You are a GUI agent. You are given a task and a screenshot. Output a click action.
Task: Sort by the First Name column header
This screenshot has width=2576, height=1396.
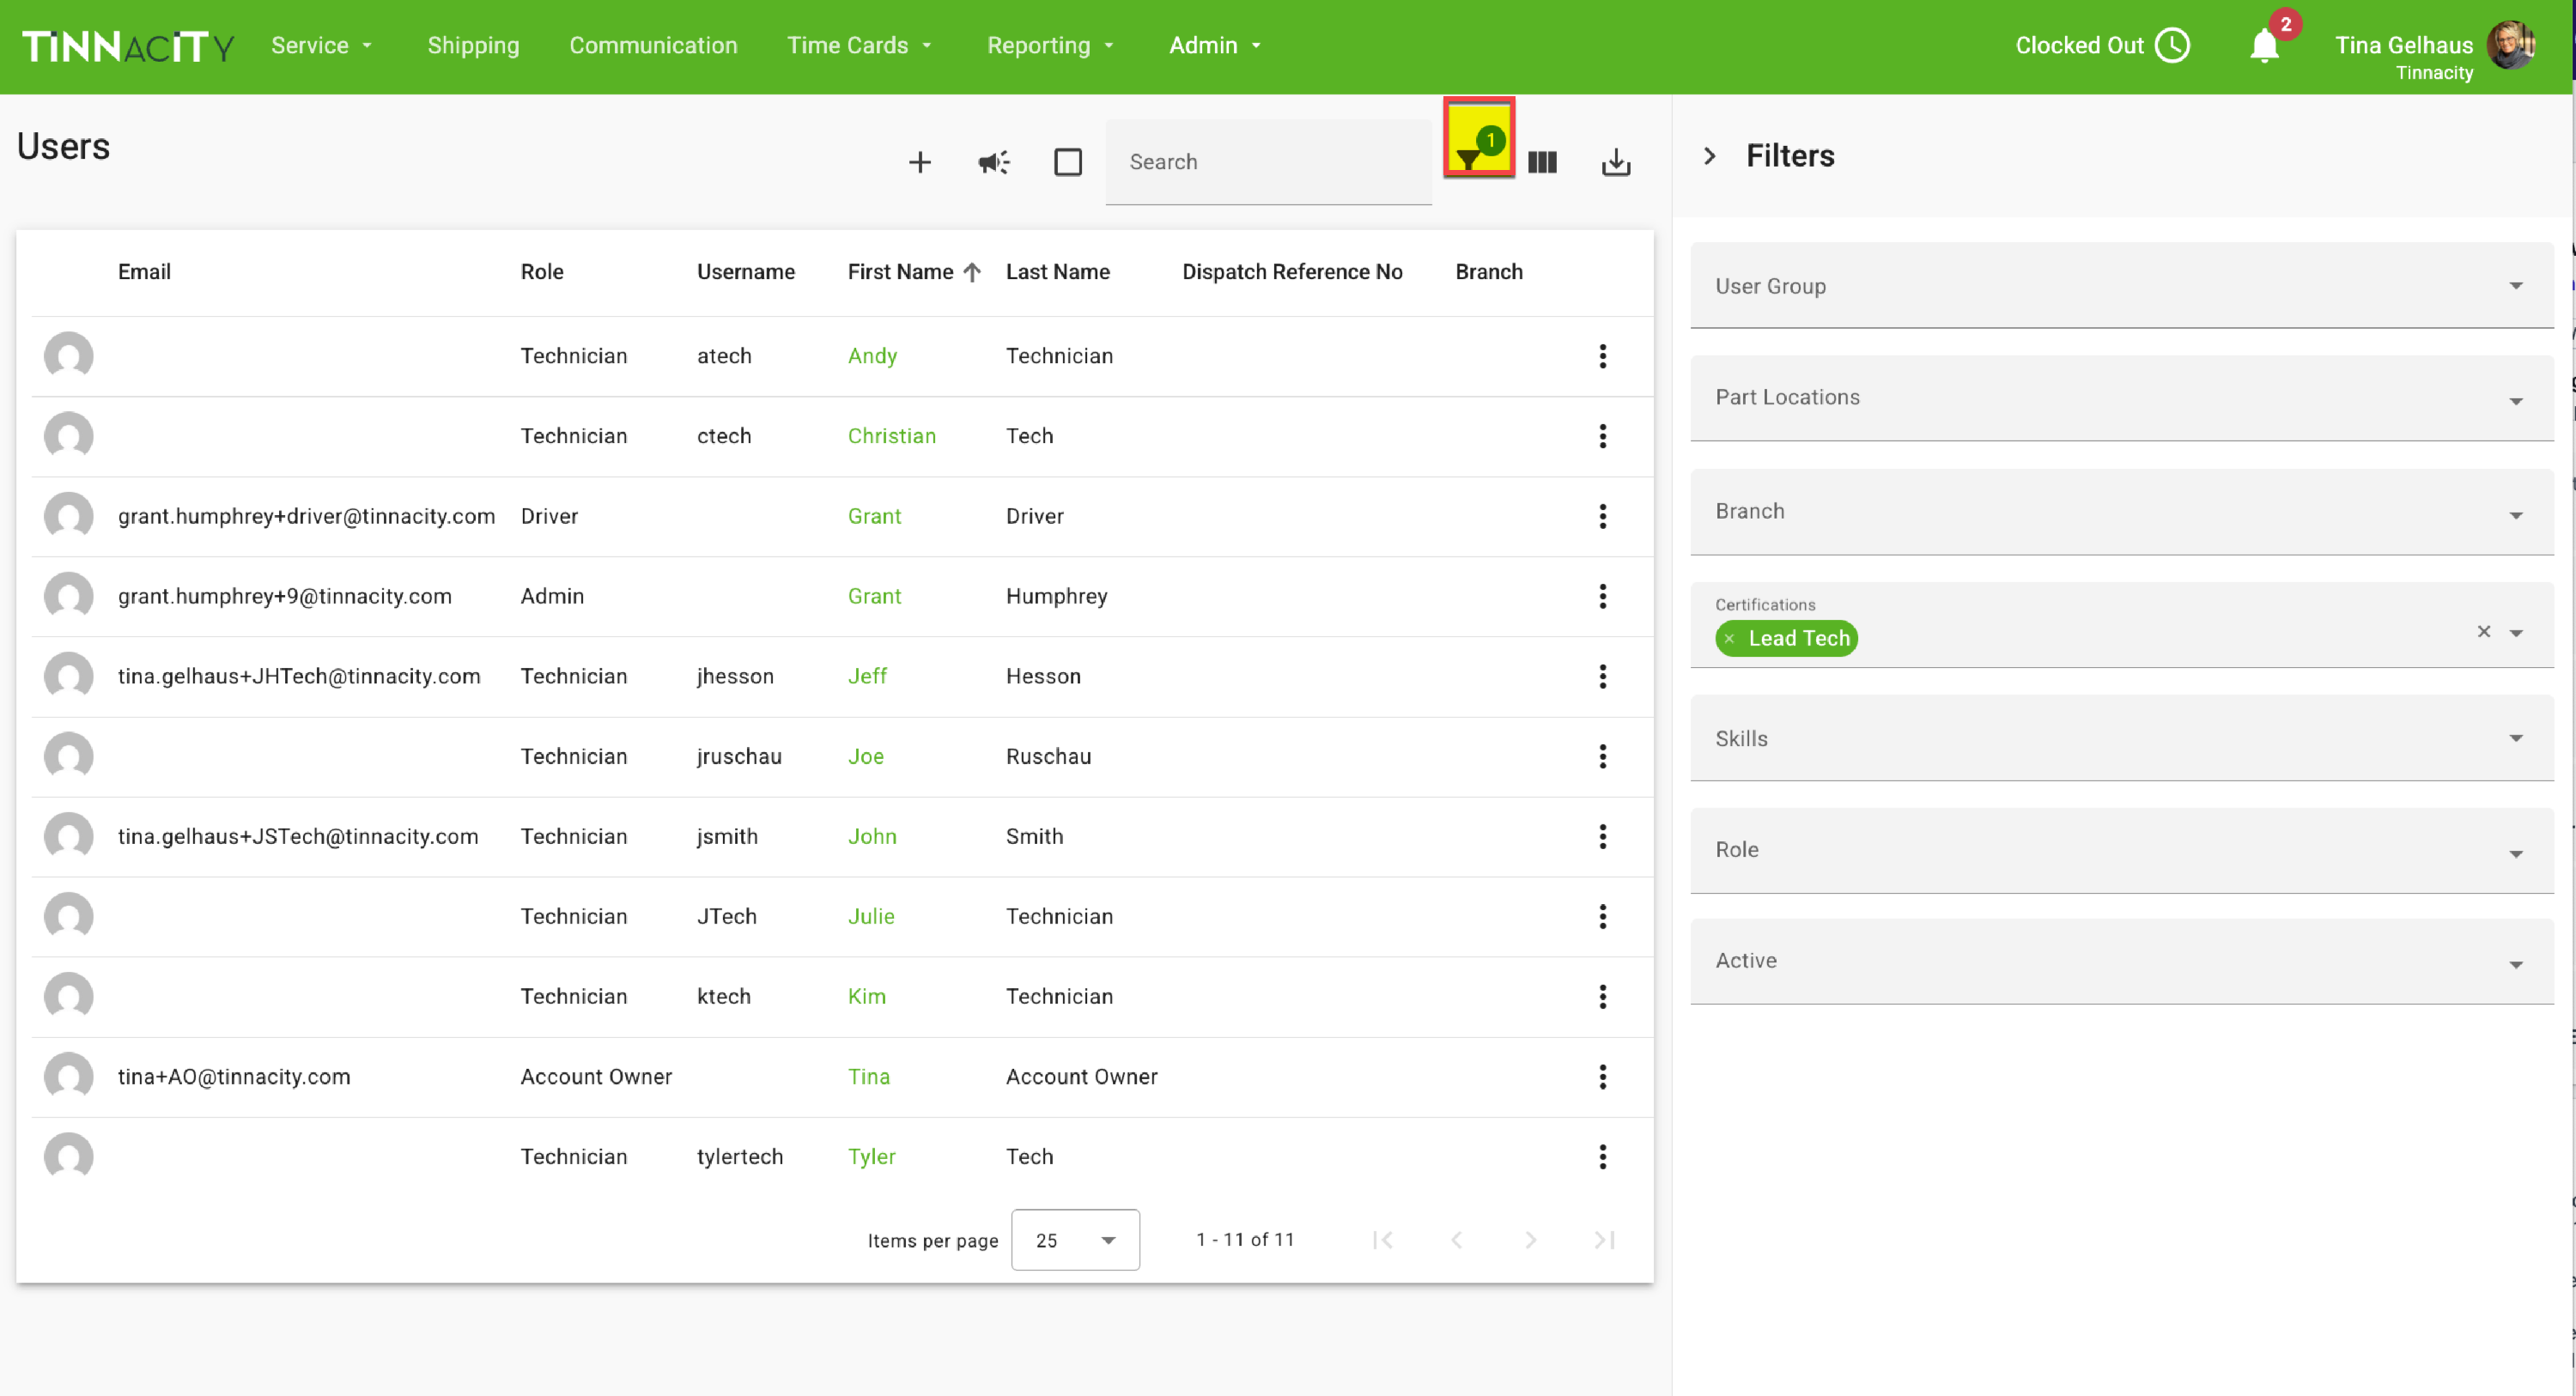[900, 272]
